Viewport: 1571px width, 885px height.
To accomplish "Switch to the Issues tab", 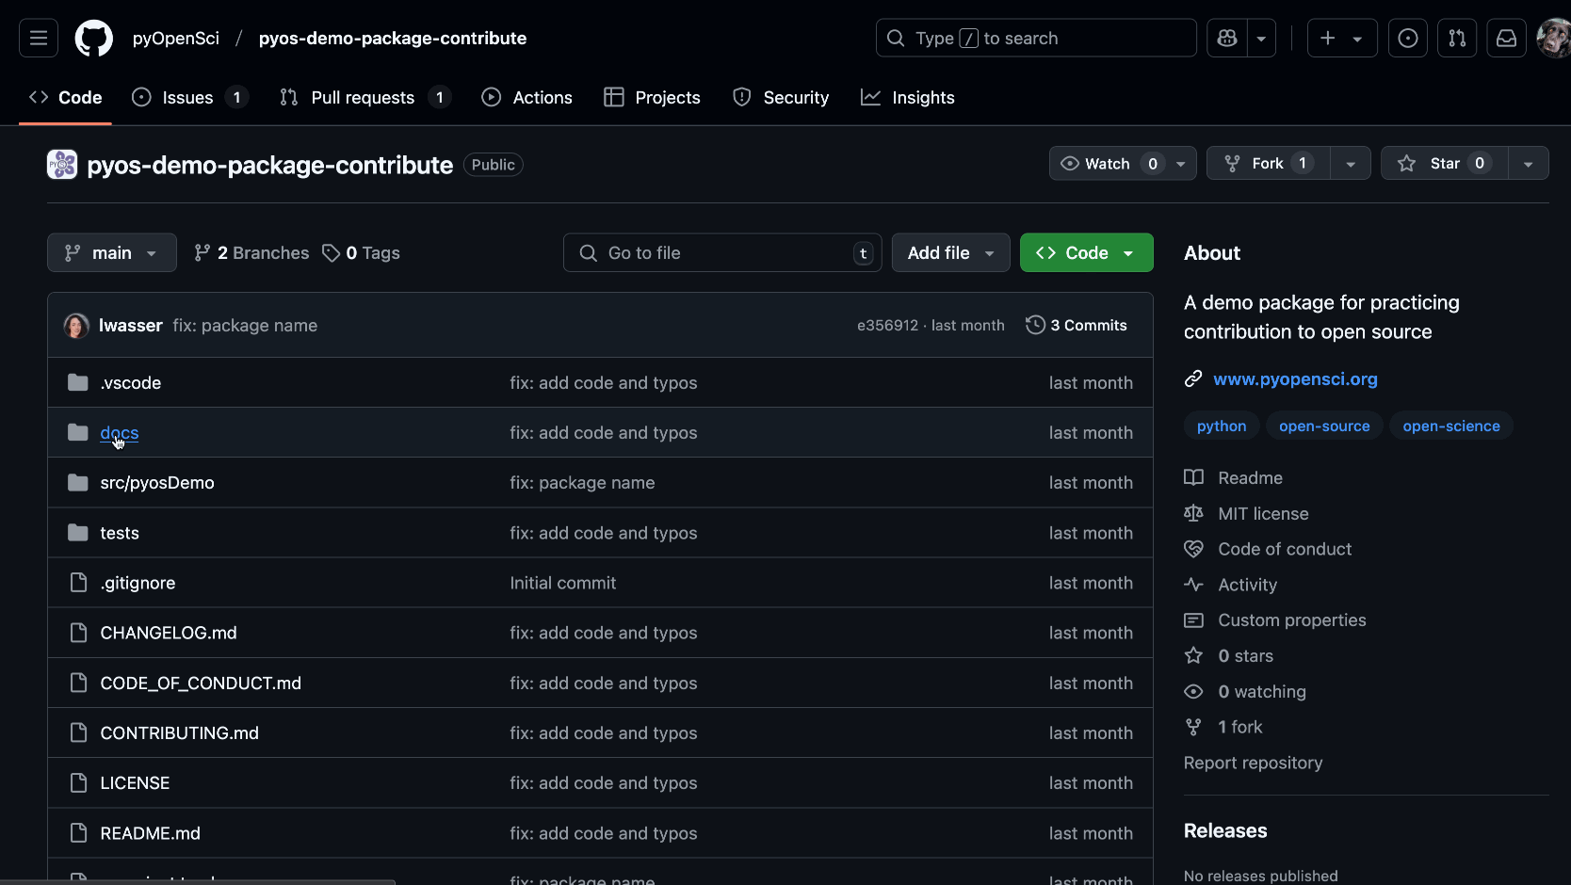I will 189,97.
